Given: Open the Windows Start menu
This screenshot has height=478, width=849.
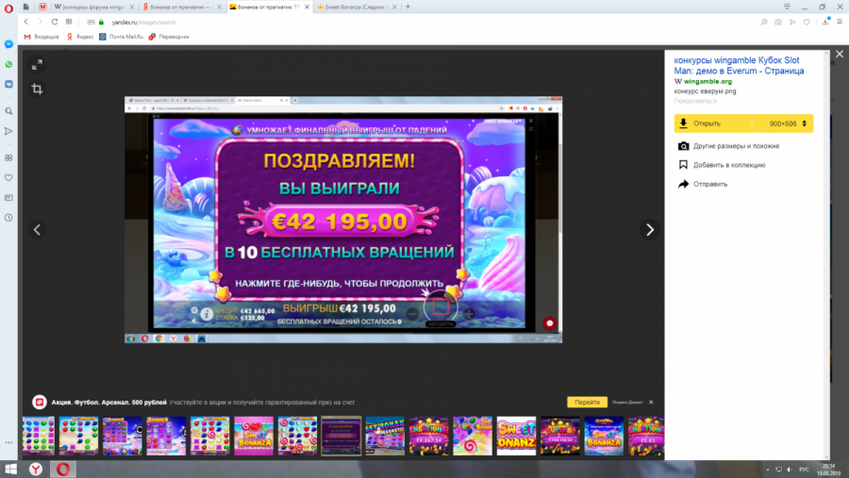Looking at the screenshot, I should click(10, 469).
